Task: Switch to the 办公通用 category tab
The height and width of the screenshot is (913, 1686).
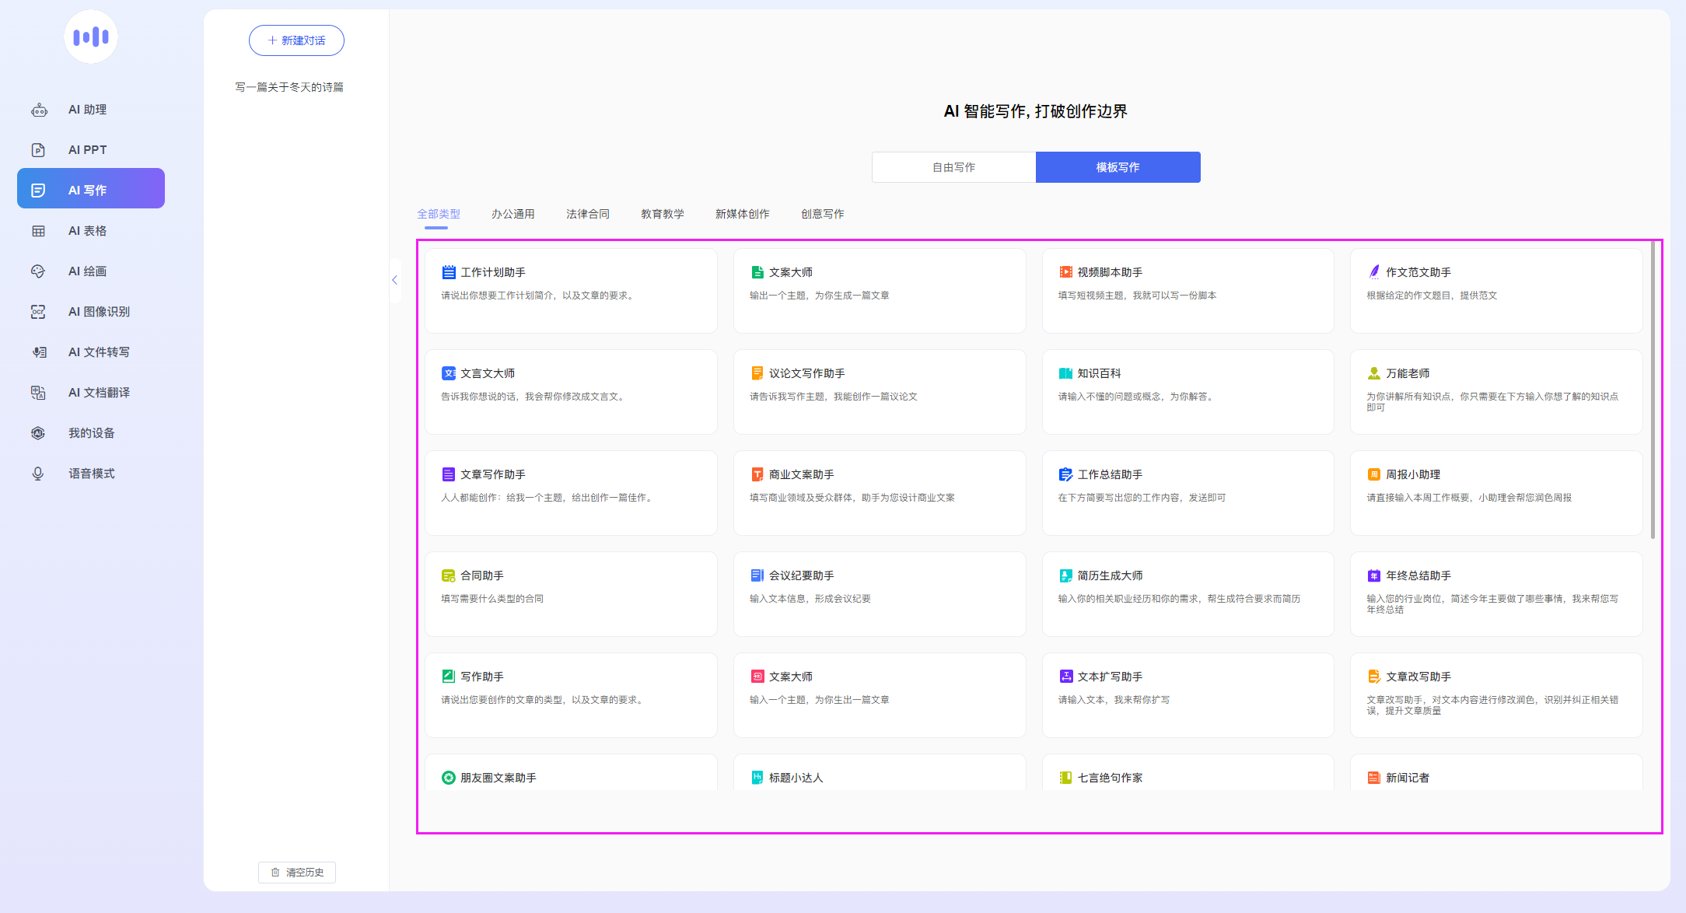Action: 512,214
